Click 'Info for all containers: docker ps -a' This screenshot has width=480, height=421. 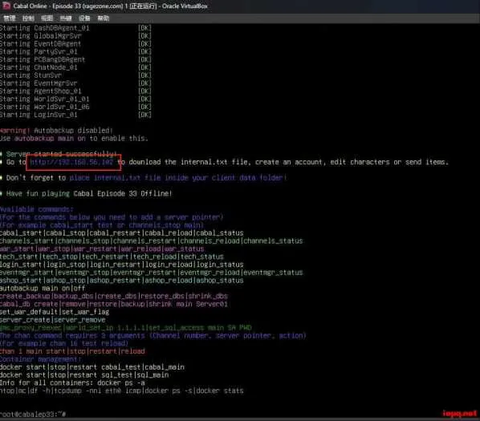pyautogui.click(x=72, y=383)
